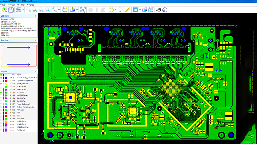Click the yellow ruler measure tool
Screen dimensions: 257x144
(x=128, y=10)
